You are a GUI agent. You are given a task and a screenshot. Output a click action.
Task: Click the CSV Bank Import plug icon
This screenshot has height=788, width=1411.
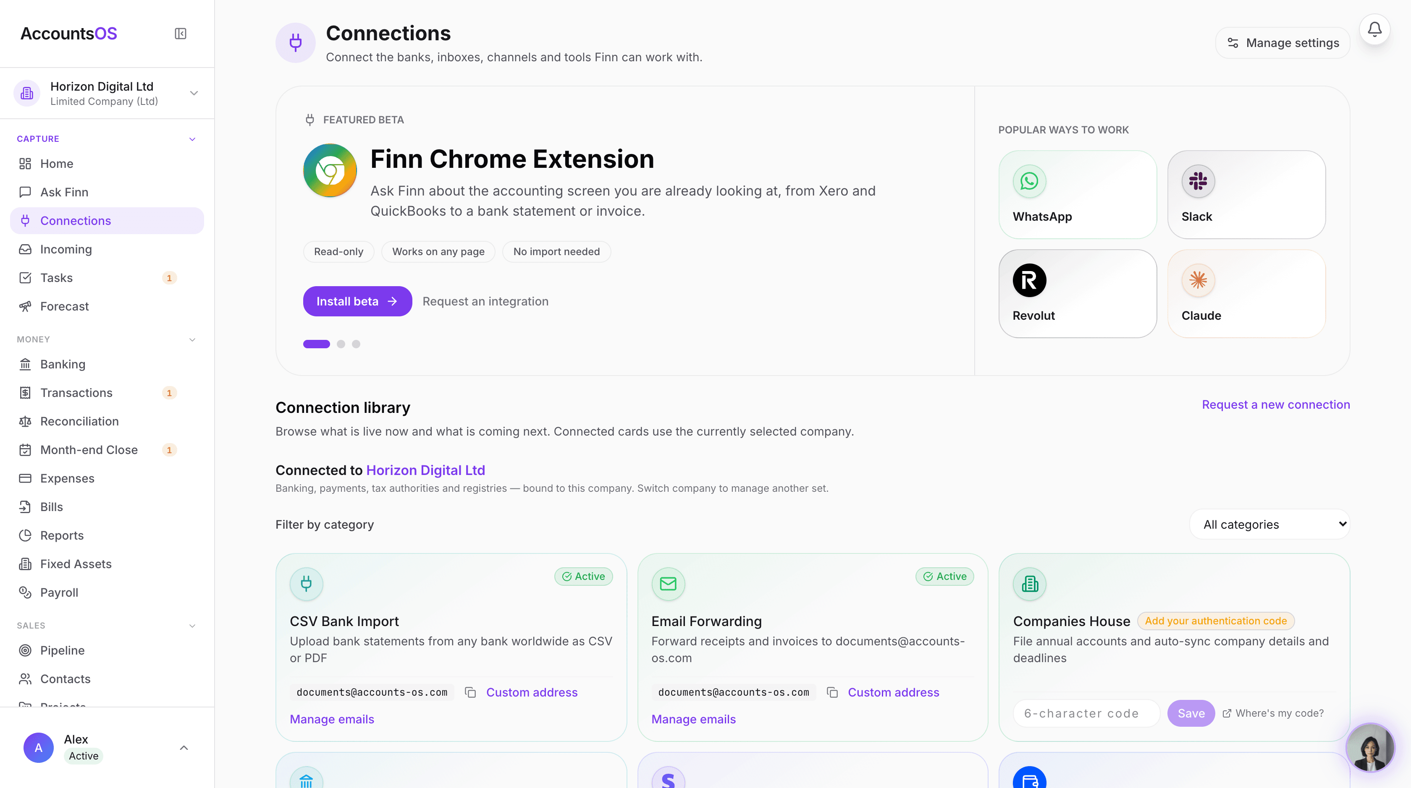(x=306, y=584)
